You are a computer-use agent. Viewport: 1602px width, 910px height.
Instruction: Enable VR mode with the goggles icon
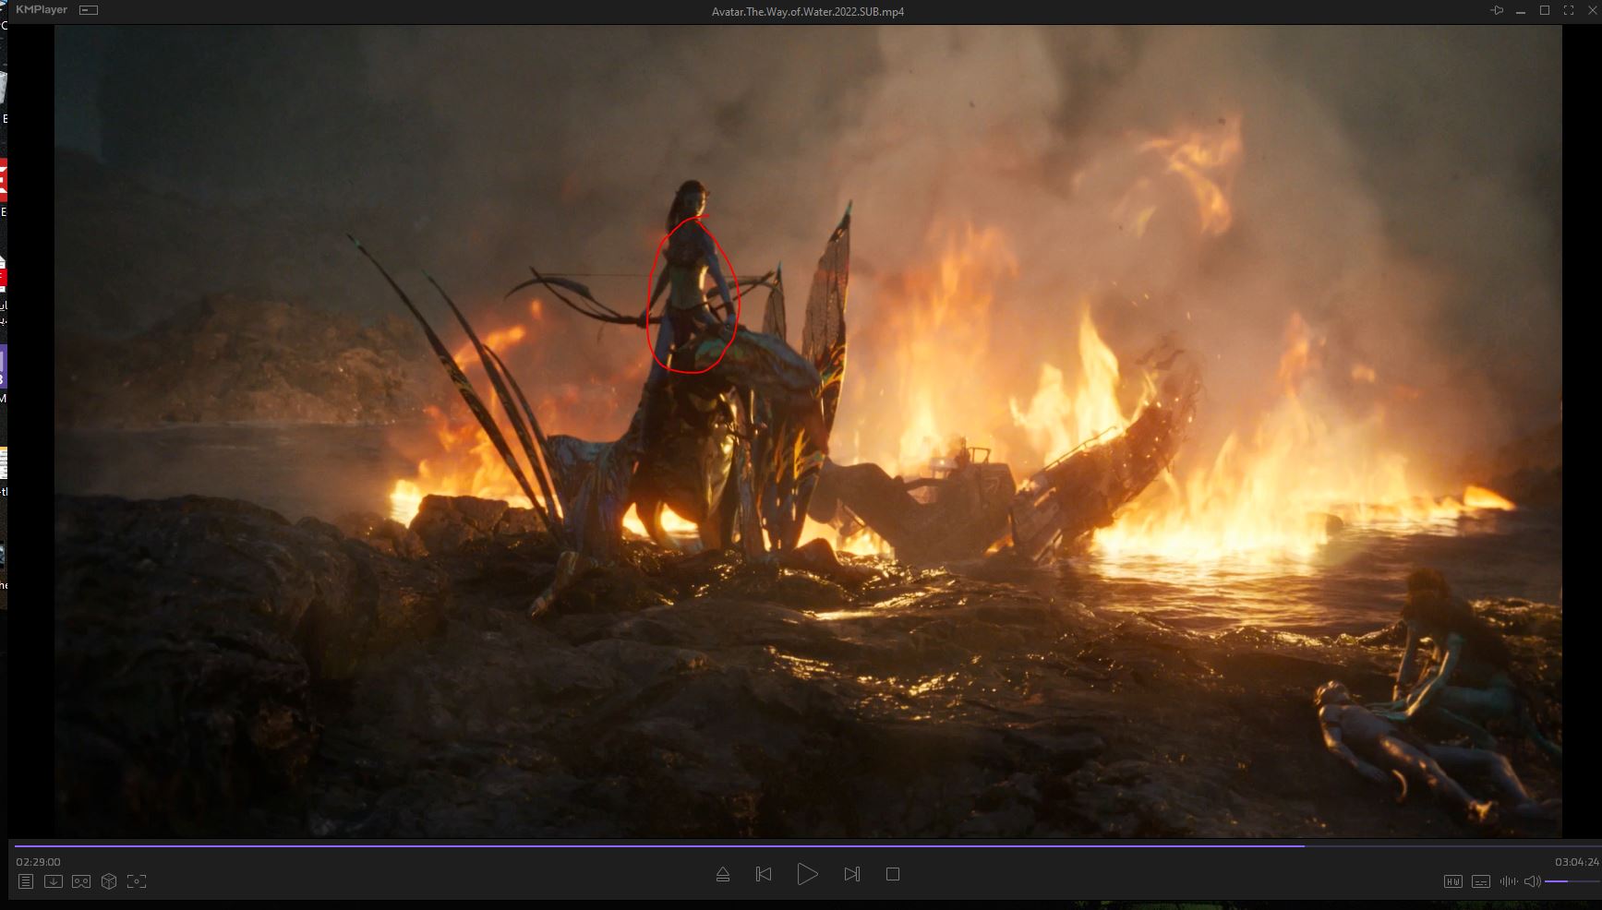coord(81,881)
